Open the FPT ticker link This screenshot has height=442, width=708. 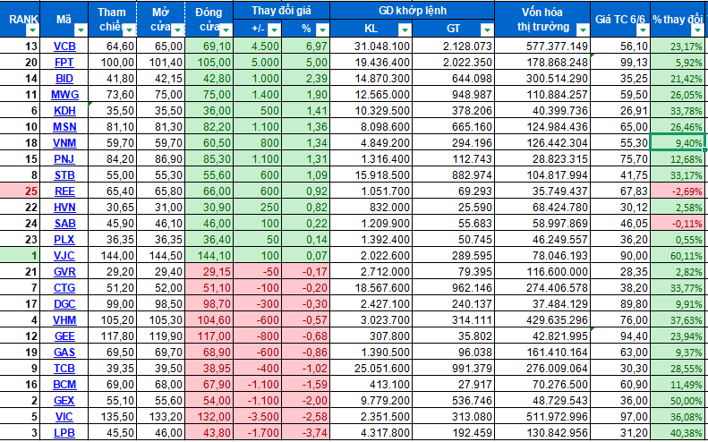point(64,63)
